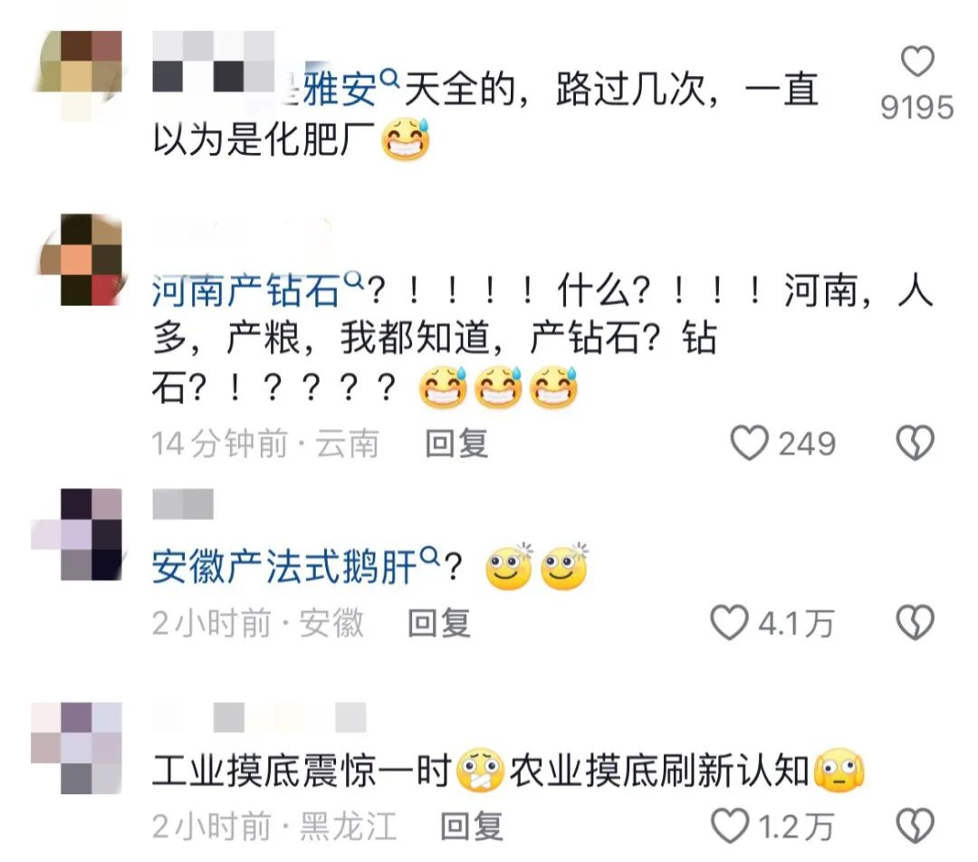
Task: Tap the search icon after 安徽产法式鹅肝
Action: coord(430,555)
